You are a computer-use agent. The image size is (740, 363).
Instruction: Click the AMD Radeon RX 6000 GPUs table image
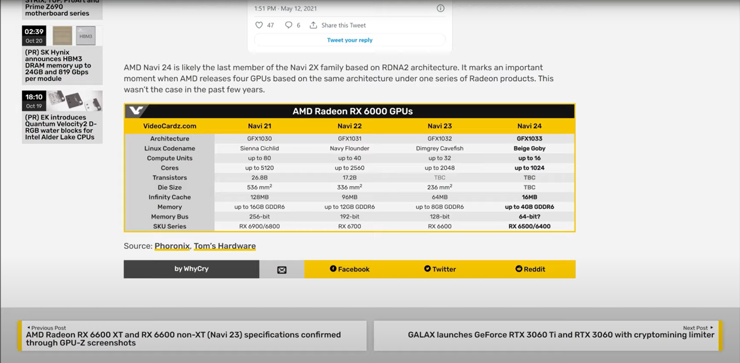pos(349,168)
